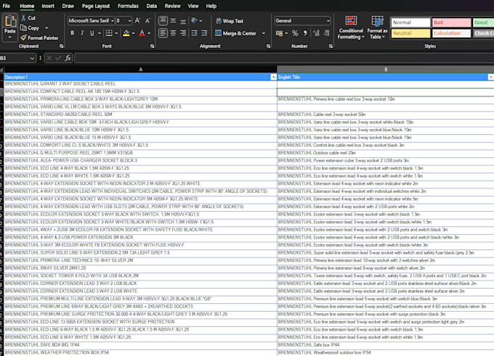Viewport: 494px width, 356px height.
Task: Toggle Underline formatting
Action: click(92, 33)
